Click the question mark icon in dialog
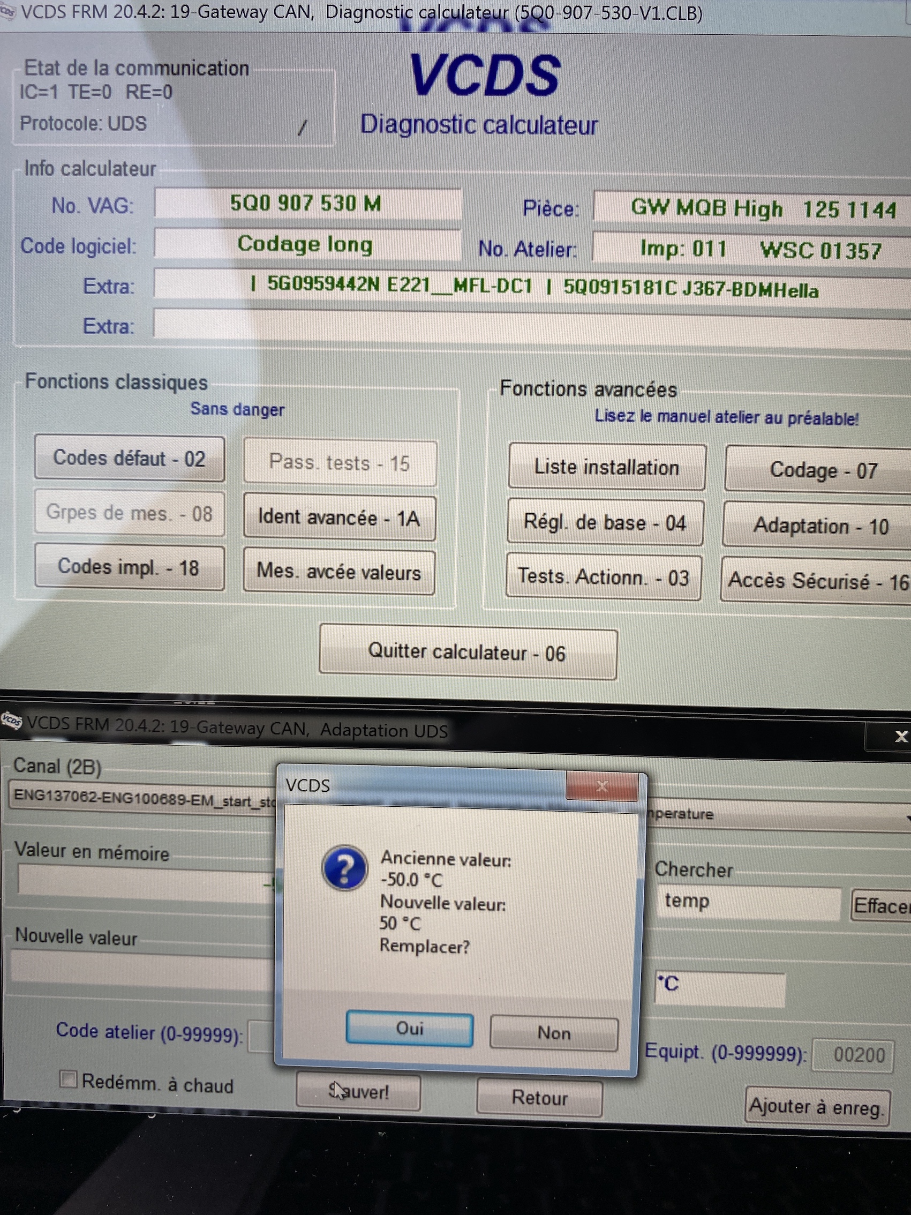Viewport: 911px width, 1215px height. click(344, 868)
